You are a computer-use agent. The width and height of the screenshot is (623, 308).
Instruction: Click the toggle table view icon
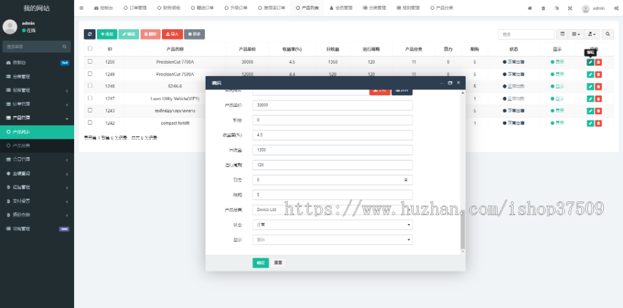tap(562, 35)
